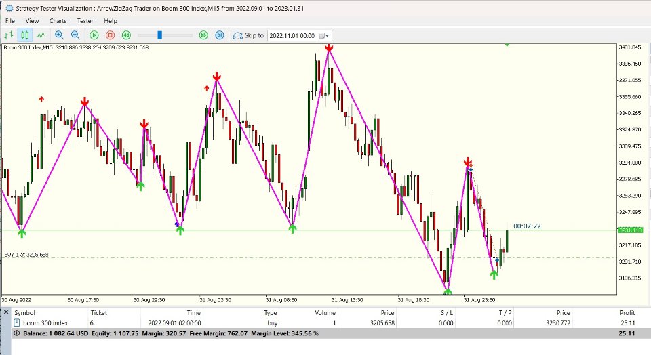Close the trade panel with X
The height and width of the screenshot is (355, 651).
[6, 312]
